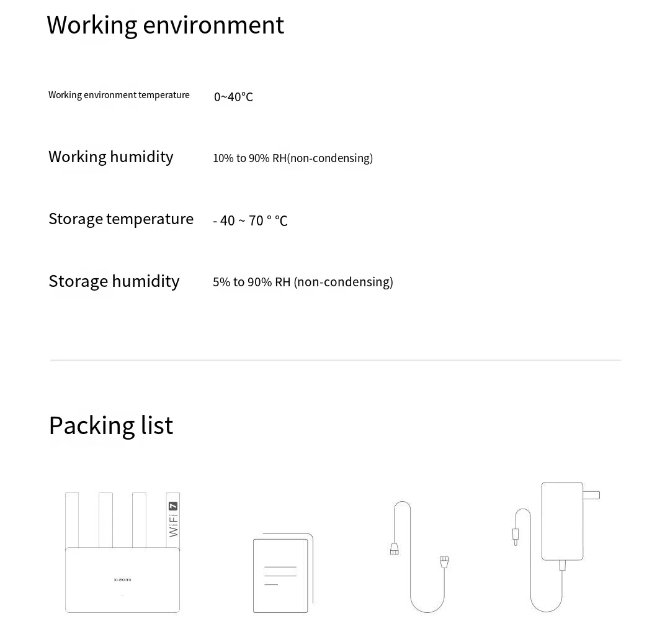The image size is (670, 621).
Task: Click the "Storage humidity" label
Action: 114,281
